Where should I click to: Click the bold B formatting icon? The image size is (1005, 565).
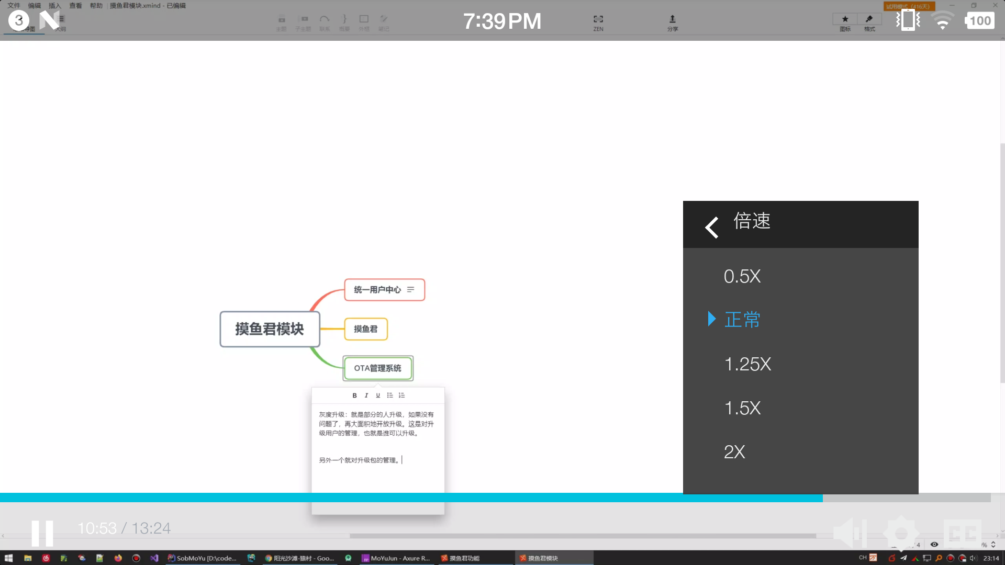click(x=354, y=395)
